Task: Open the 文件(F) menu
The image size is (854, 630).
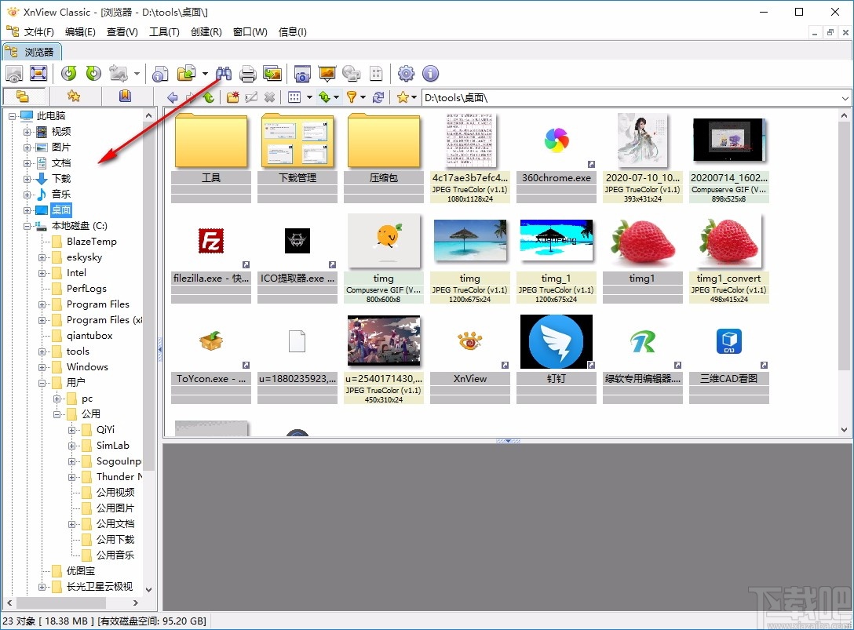Action: point(38,31)
